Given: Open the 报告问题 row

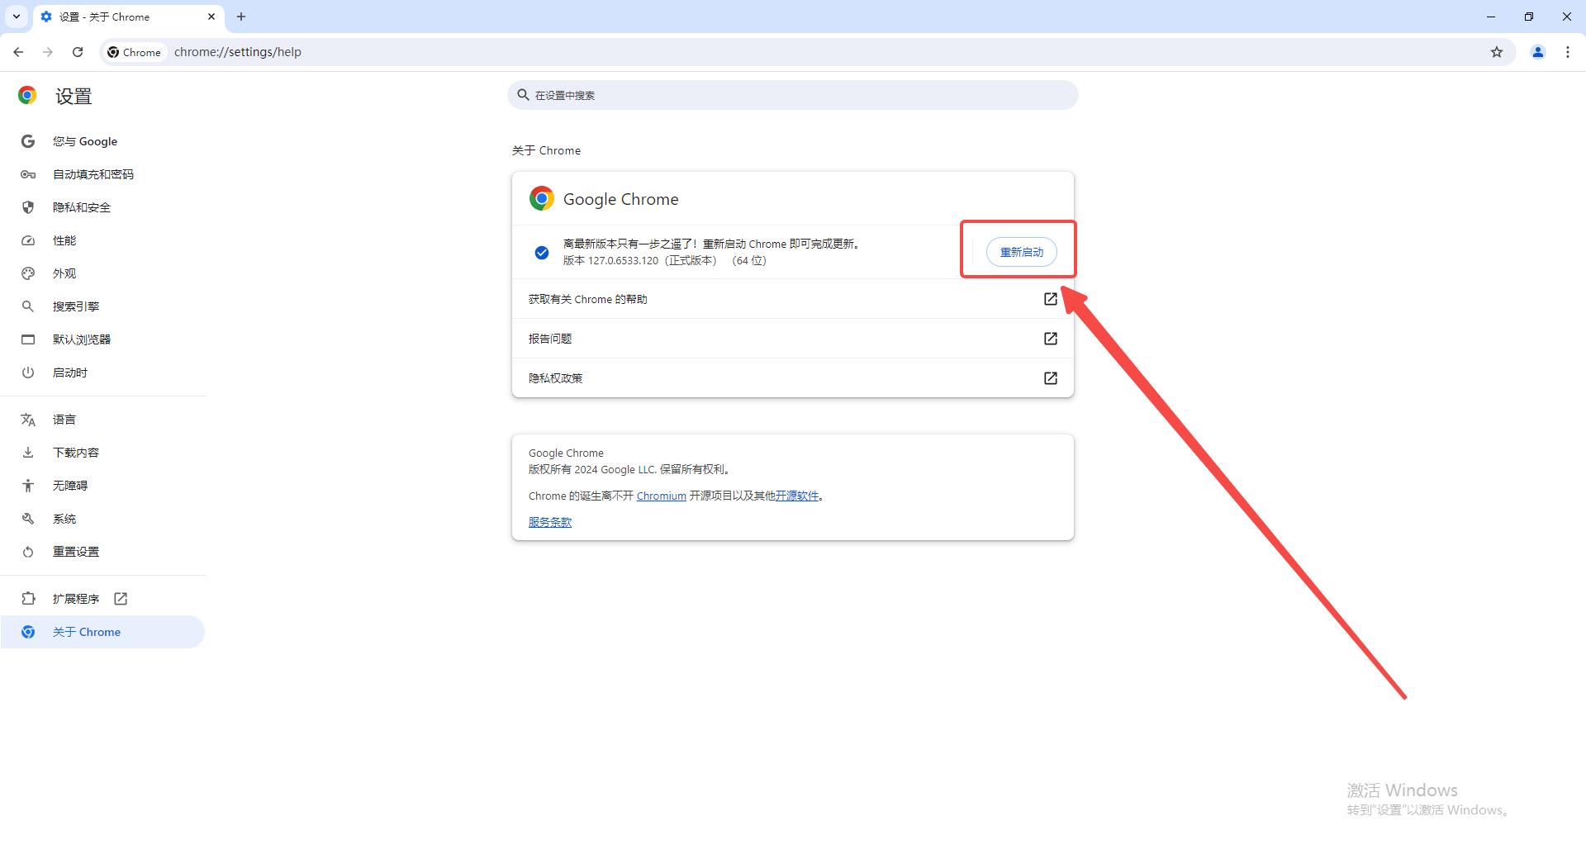Looking at the screenshot, I should 793,339.
